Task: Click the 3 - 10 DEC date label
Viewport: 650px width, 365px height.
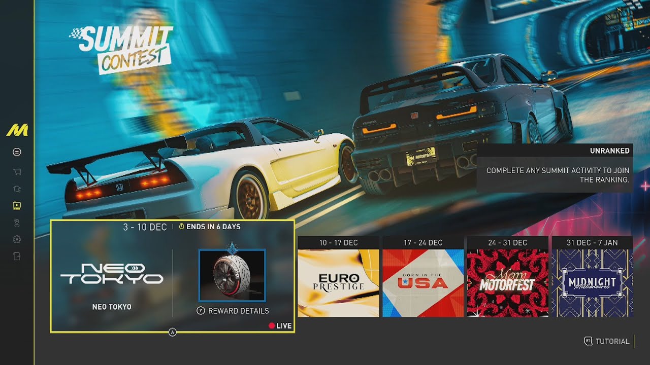Action: coord(145,227)
